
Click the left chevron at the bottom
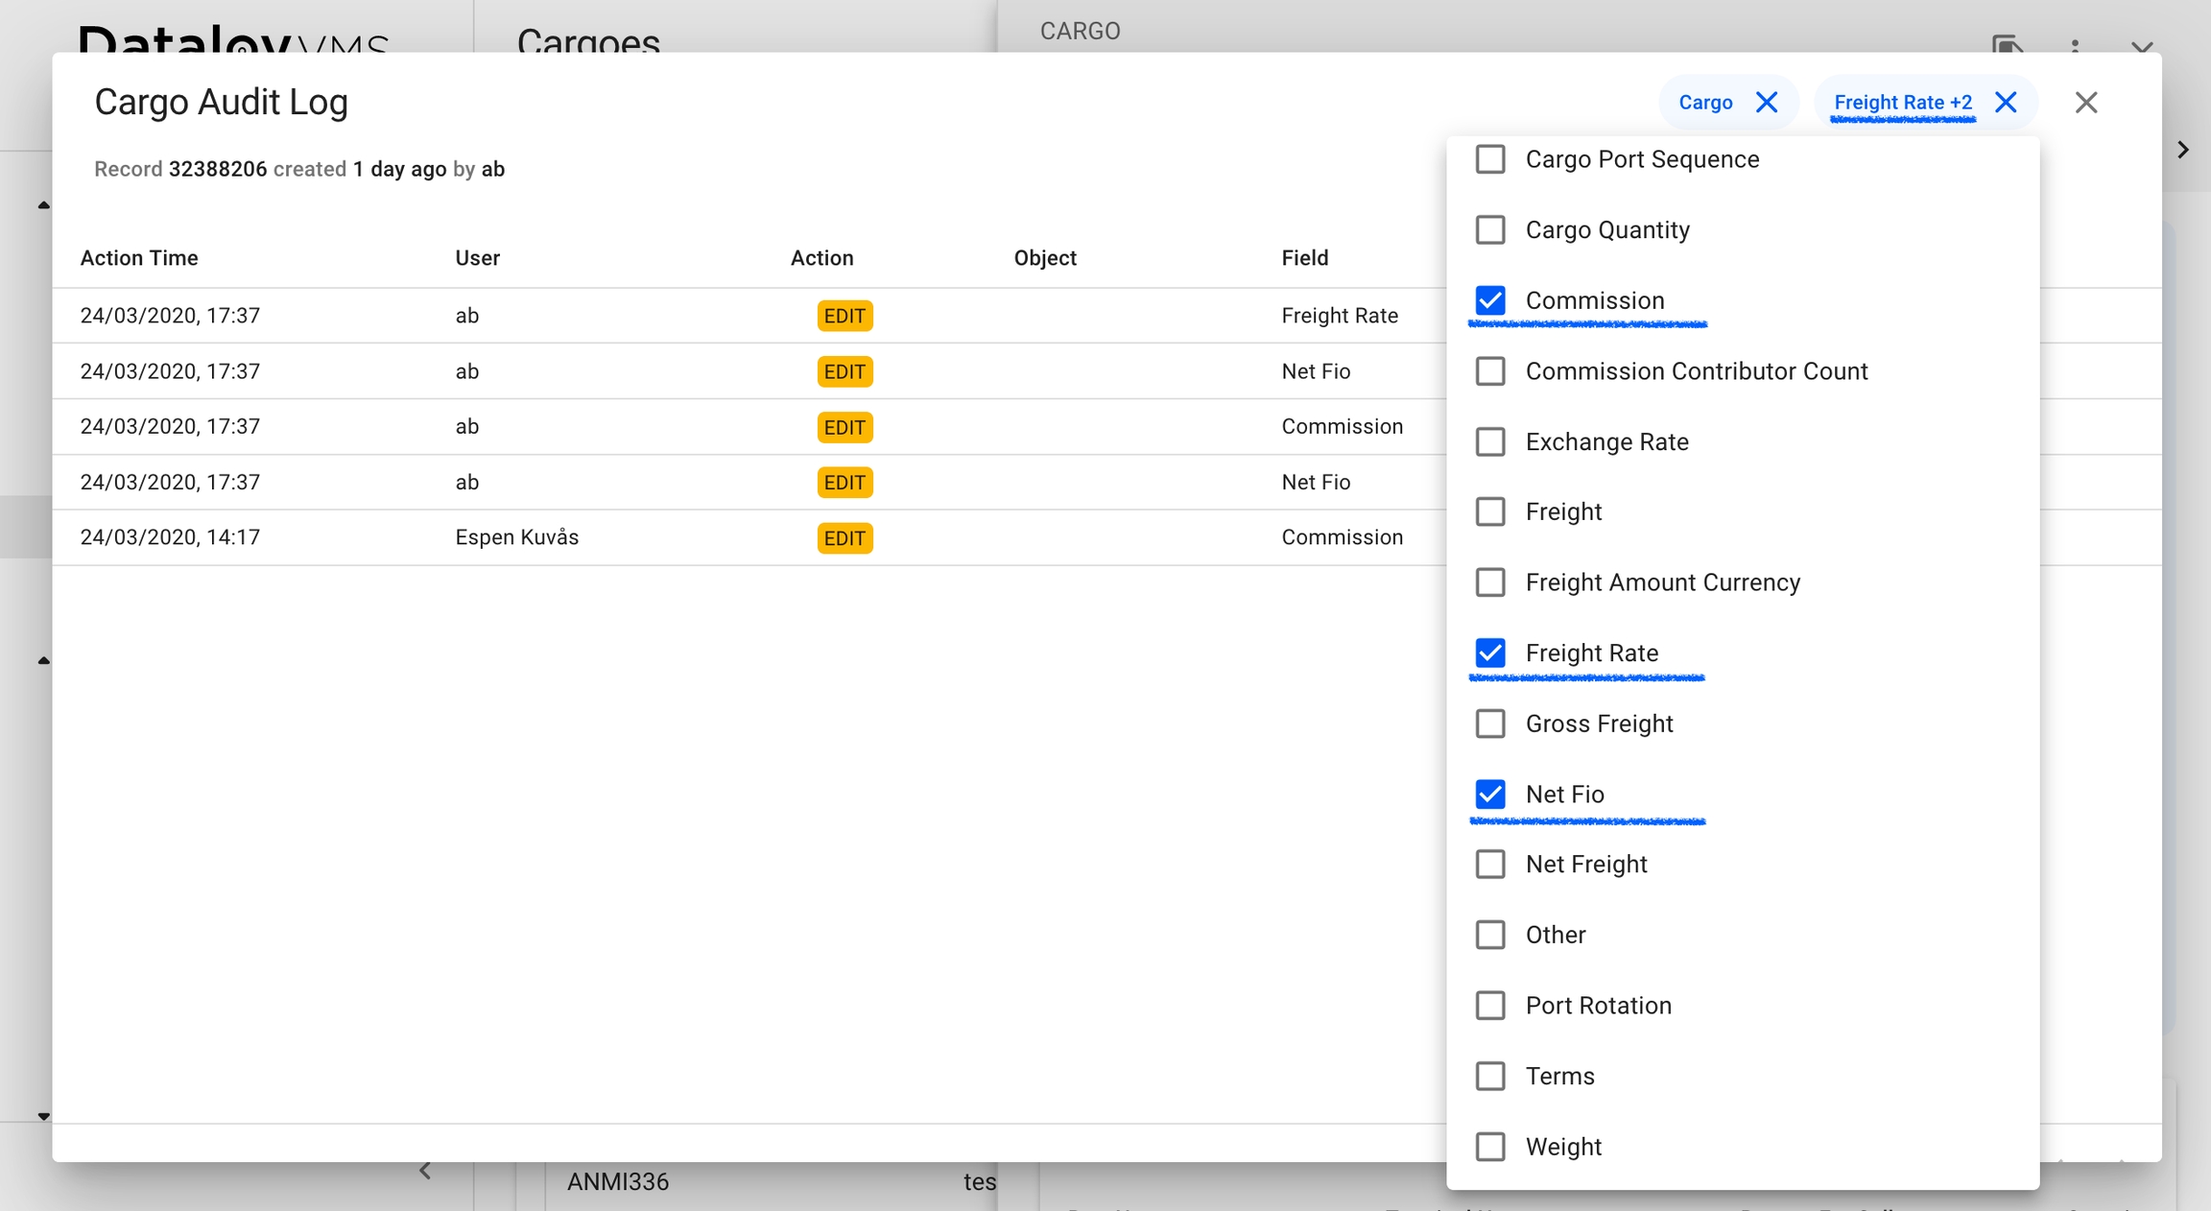tap(425, 1171)
